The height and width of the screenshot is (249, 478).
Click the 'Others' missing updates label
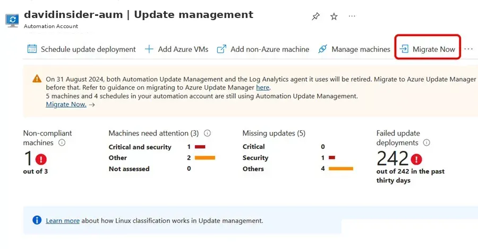coord(253,168)
